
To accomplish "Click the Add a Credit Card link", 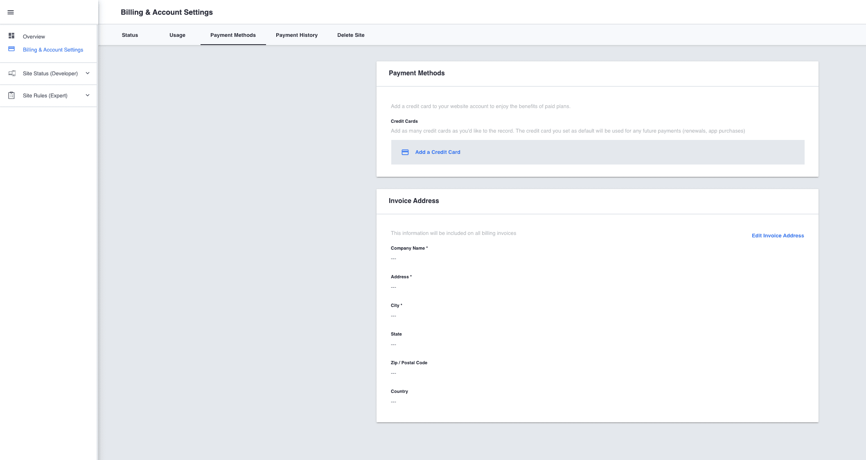I will point(438,152).
